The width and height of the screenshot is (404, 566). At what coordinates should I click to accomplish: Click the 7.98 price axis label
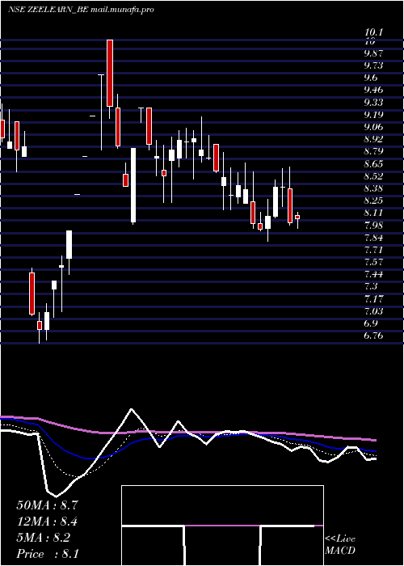click(373, 226)
